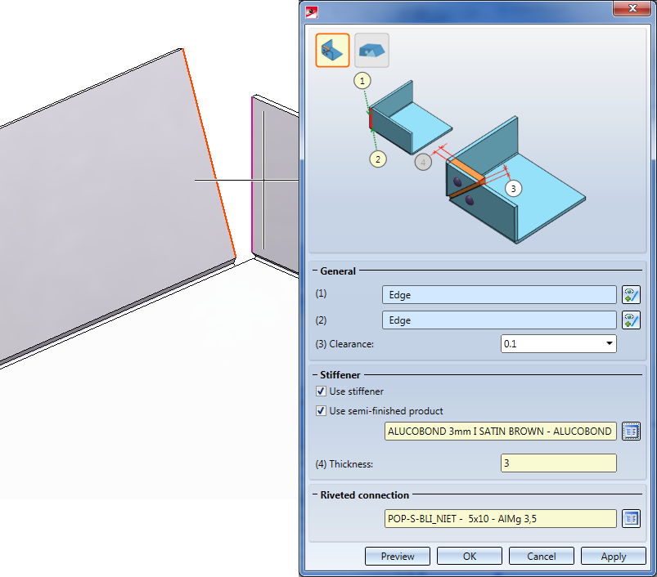Collapse the General section
Viewport: 657px width, 577px height.
(x=315, y=271)
